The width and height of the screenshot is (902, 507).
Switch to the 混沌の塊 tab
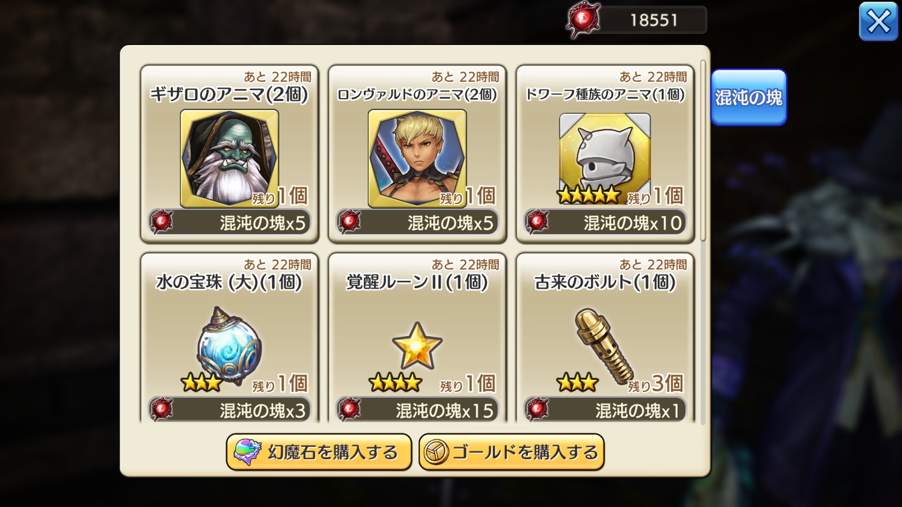click(x=749, y=97)
